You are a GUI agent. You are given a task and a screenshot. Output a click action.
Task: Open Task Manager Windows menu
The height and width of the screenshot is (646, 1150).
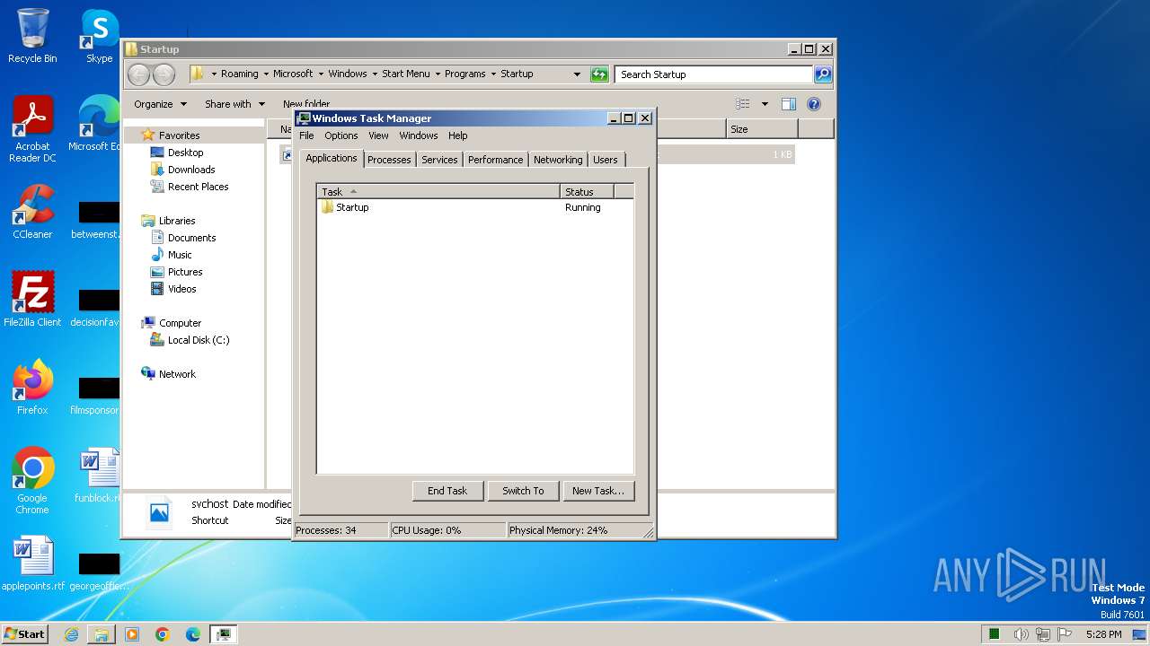pos(418,135)
